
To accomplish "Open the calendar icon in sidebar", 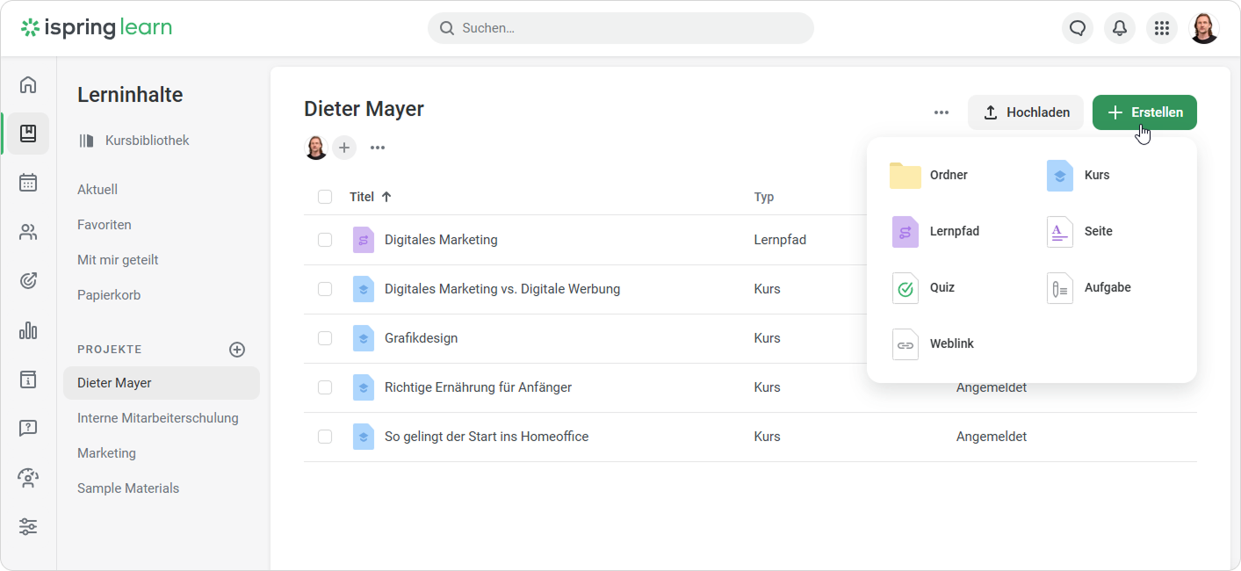I will (x=28, y=183).
